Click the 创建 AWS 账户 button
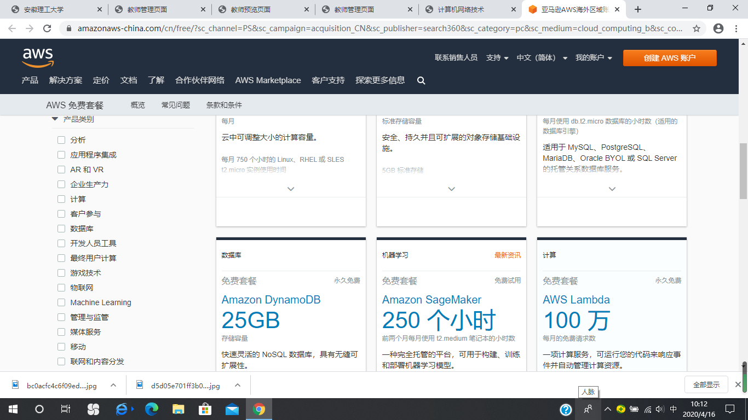The width and height of the screenshot is (748, 420). (x=669, y=58)
